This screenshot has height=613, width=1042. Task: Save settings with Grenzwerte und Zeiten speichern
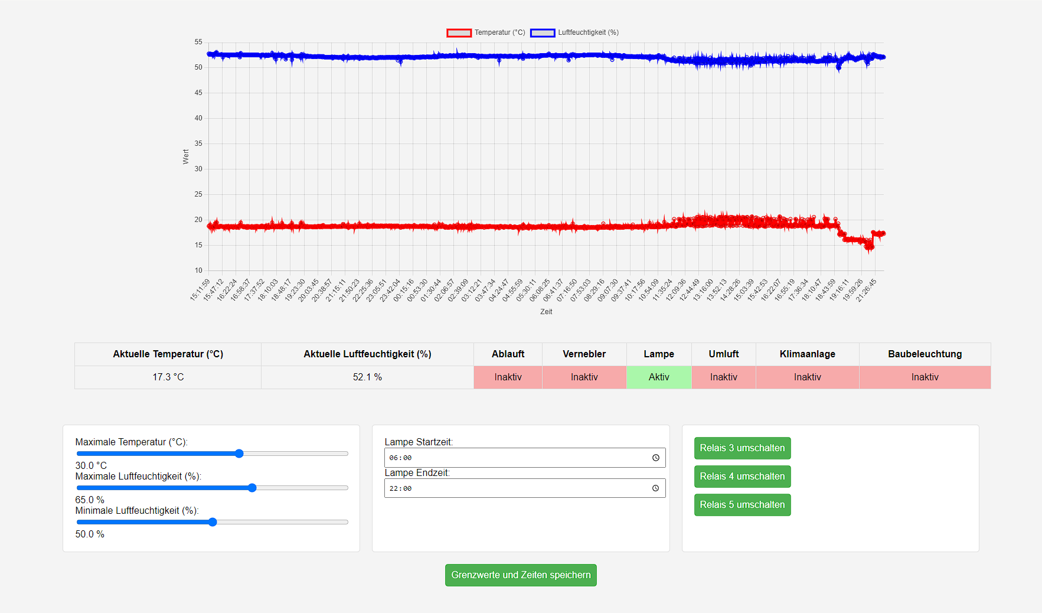click(x=521, y=575)
